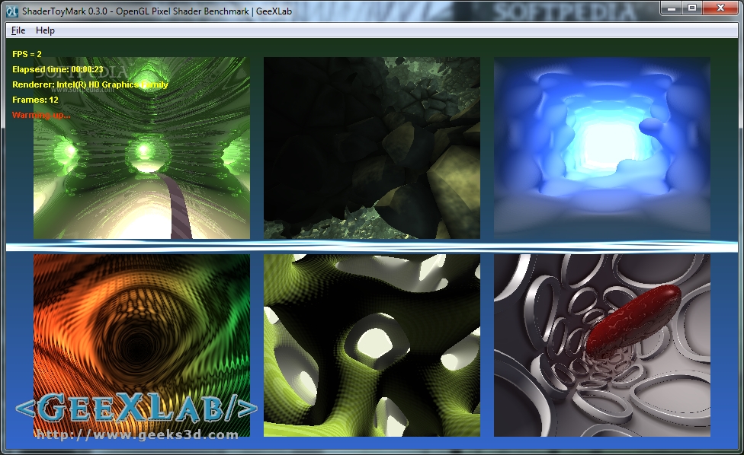Click the Elapsed time 00:00:23 text

point(58,69)
